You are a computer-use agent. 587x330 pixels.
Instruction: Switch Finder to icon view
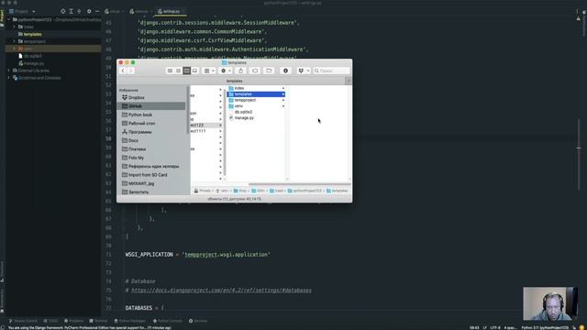click(170, 71)
